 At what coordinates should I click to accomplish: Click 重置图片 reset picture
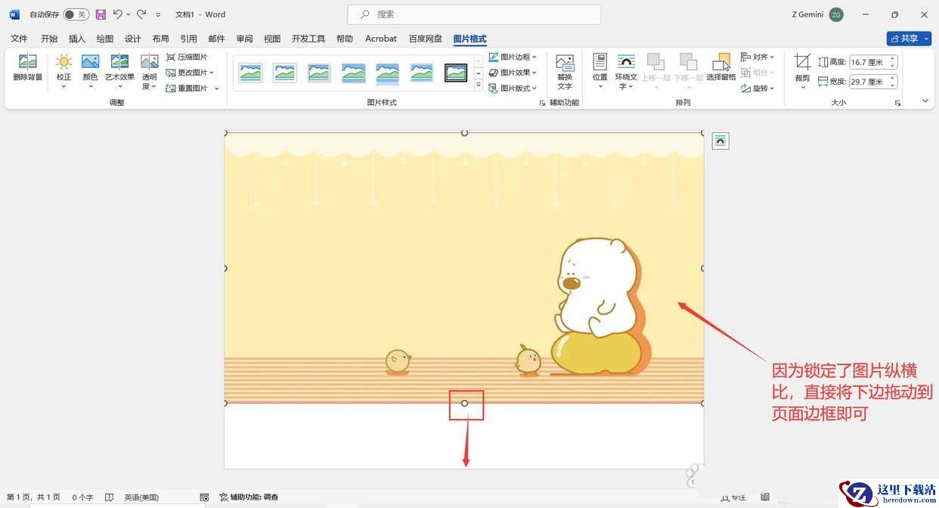coord(187,88)
